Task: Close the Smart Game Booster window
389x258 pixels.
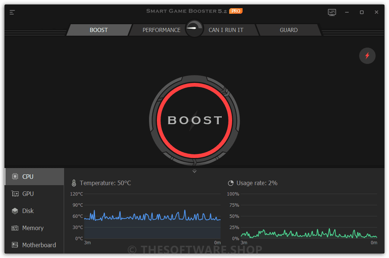Action: coord(376,12)
